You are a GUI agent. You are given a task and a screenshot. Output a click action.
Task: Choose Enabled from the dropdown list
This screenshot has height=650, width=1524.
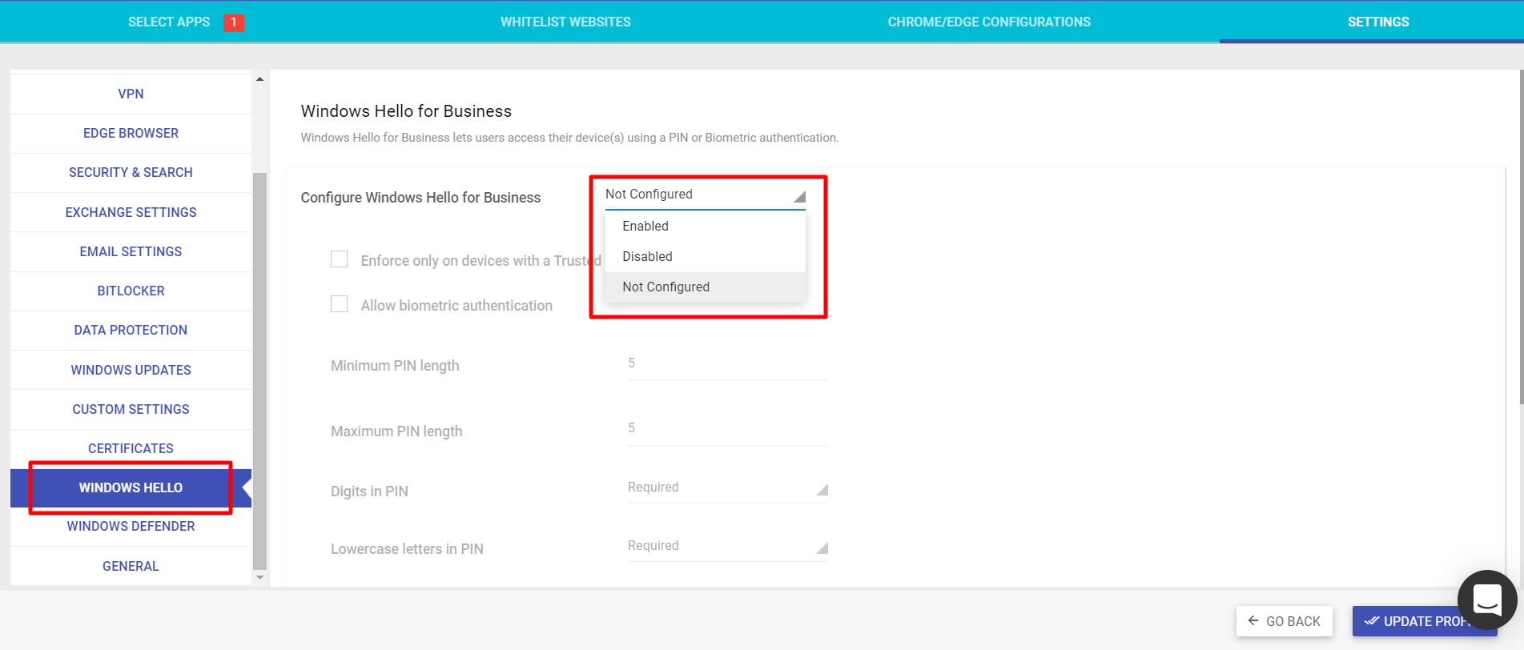point(705,227)
